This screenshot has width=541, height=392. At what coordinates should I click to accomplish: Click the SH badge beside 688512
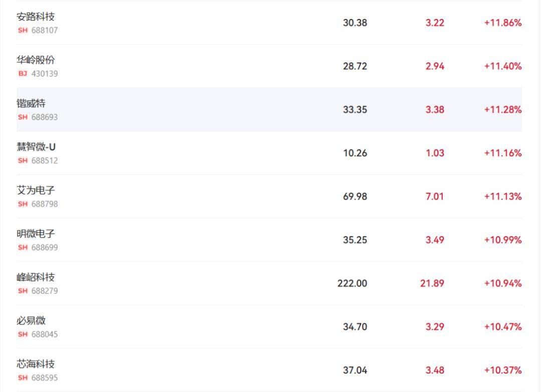[23, 161]
